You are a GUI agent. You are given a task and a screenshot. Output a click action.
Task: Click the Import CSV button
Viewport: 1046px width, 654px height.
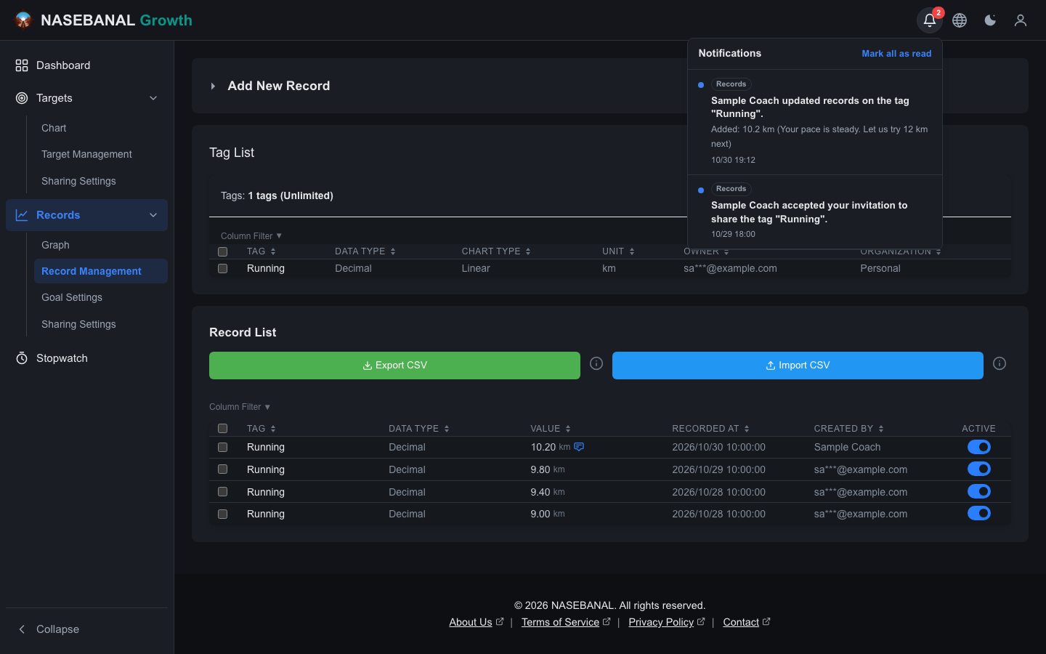(798, 366)
